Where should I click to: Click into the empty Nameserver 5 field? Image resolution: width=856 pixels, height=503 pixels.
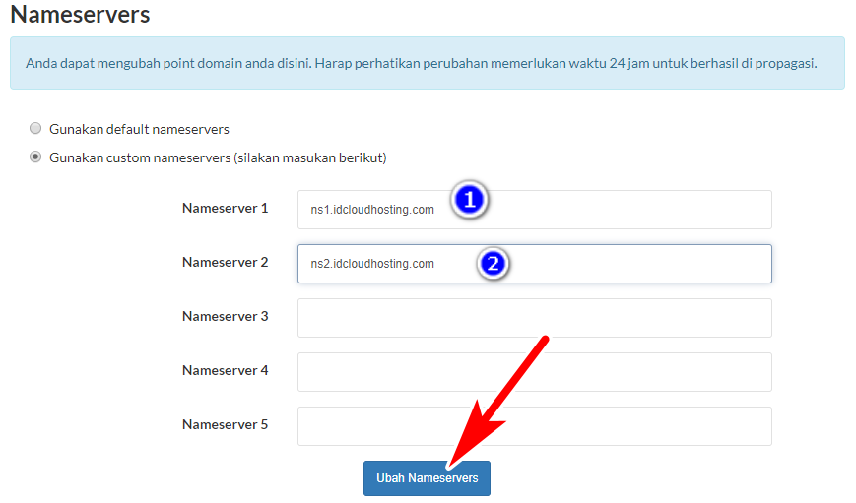tap(535, 426)
